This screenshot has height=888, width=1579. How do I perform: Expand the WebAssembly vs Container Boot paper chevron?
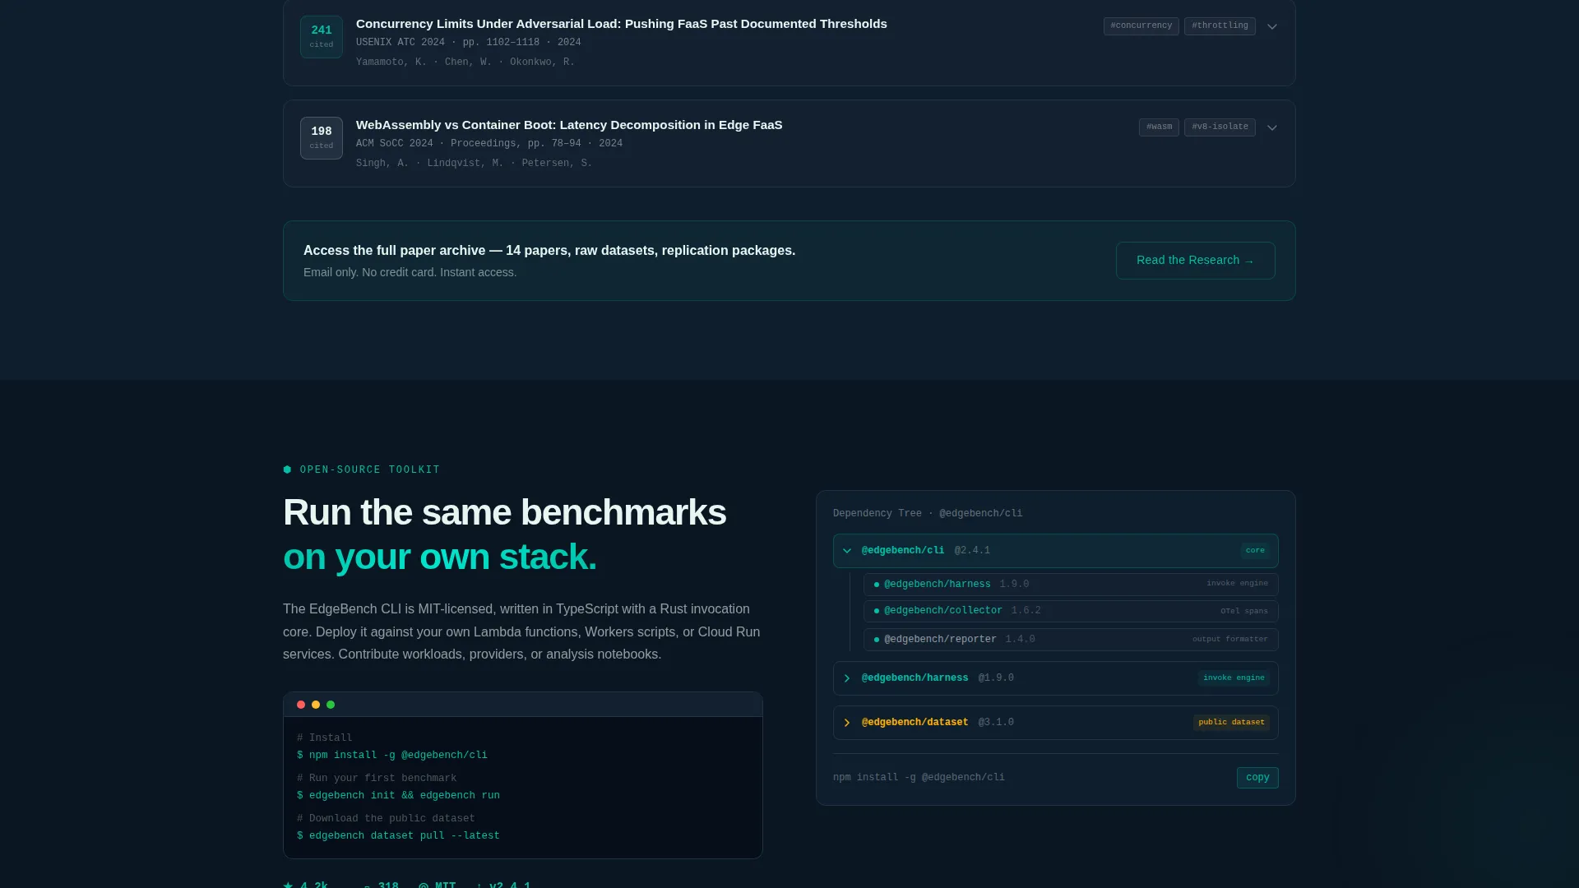coord(1272,127)
